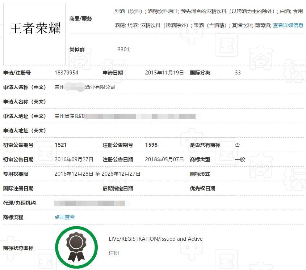Click the 商品/服务 label
The width and height of the screenshot is (306, 270).
[81, 19]
